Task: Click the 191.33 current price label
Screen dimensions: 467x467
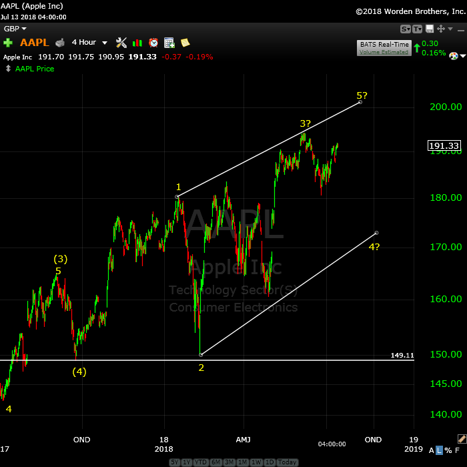Action: pos(444,145)
